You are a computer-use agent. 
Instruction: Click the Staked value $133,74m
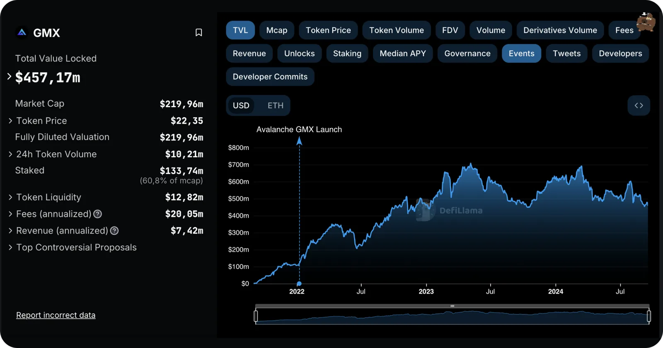181,171
